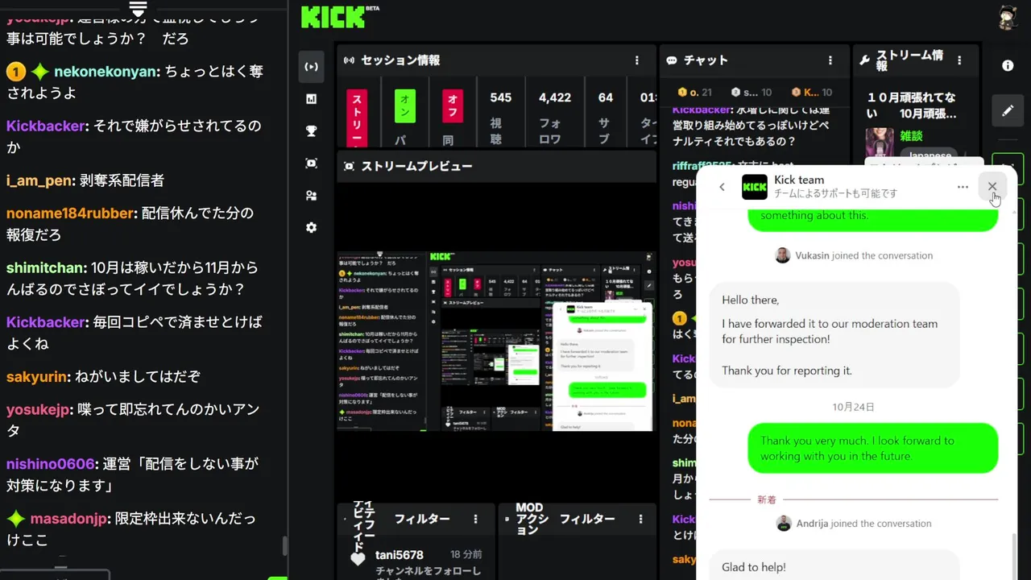Click the gold gifter badge 'o. 21'
This screenshot has height=580, width=1031.
coord(694,93)
